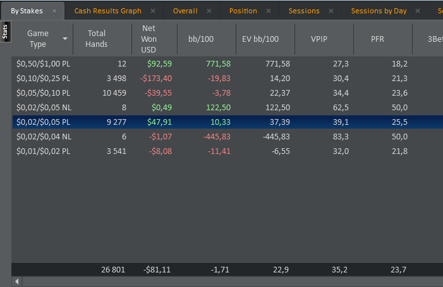Close the Position tab
The height and width of the screenshot is (287, 443).
pos(268,11)
